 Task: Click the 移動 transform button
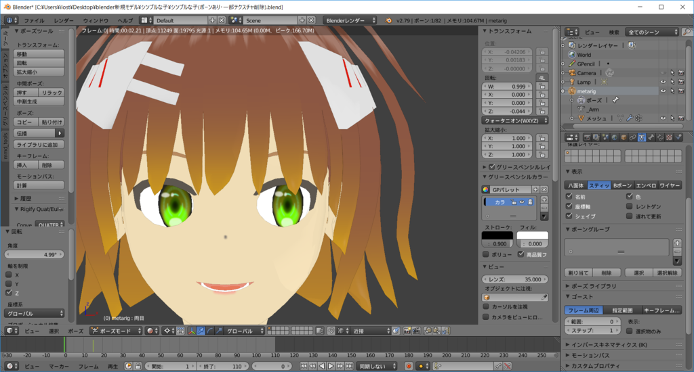click(x=39, y=54)
